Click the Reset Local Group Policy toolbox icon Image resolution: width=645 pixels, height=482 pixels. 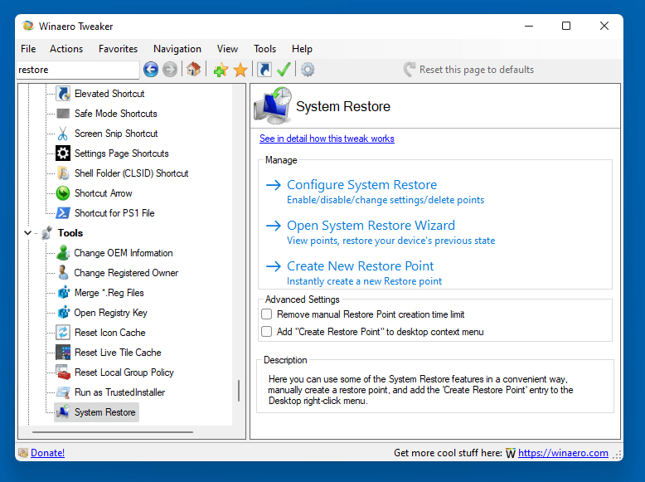coord(63,372)
